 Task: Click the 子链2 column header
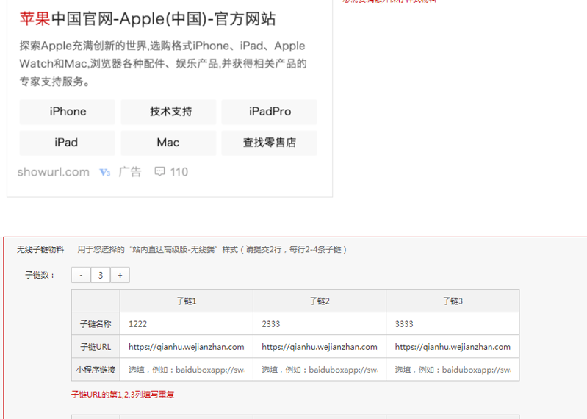320,301
